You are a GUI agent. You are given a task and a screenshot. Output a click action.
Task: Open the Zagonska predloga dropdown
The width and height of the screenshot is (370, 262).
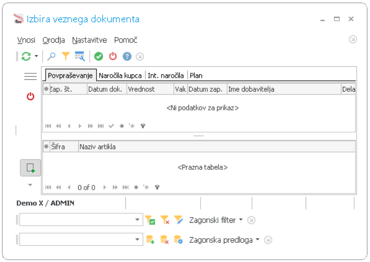(224, 240)
